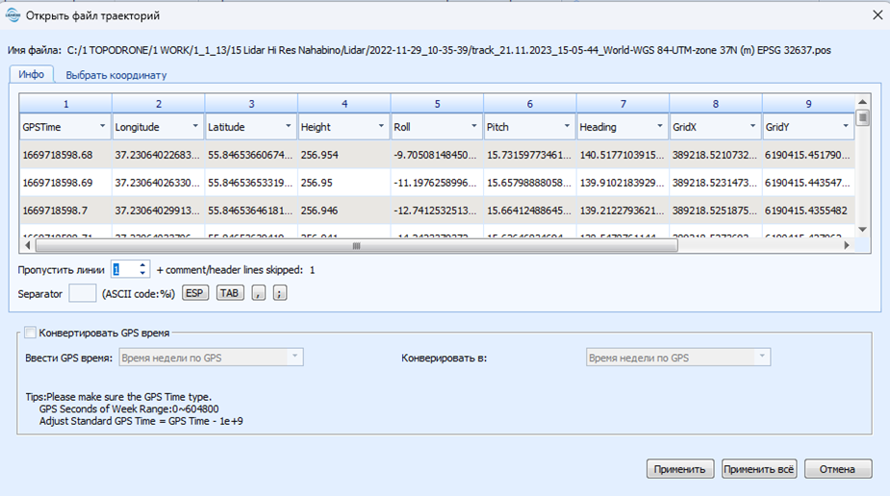Switch to the Инфо tab

click(x=31, y=74)
